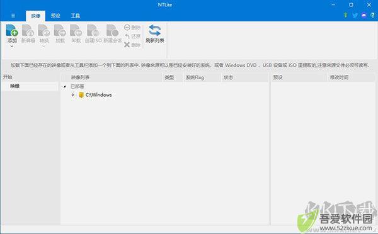Click the X delete icon in toolbar
This screenshot has height=234, width=378.
pyautogui.click(x=127, y=45)
